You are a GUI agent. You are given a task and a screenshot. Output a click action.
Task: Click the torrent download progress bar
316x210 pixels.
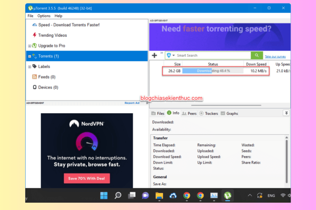point(213,71)
